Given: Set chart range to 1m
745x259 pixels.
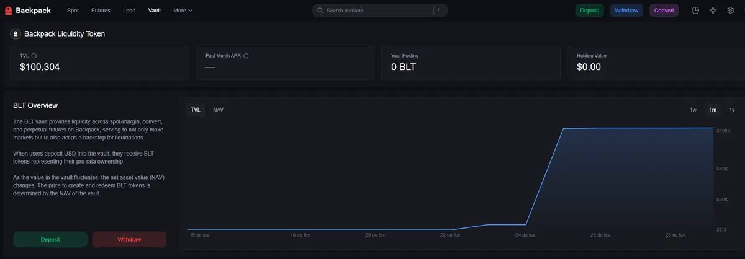Looking at the screenshot, I should [713, 110].
